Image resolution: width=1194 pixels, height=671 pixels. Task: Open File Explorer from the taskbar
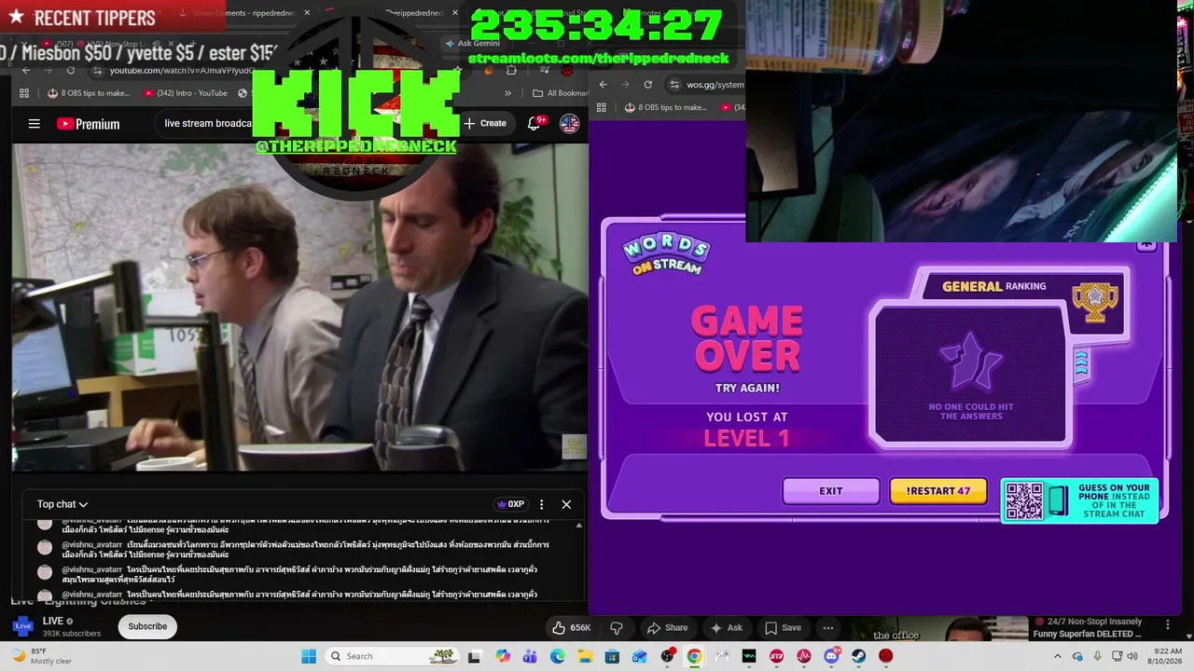585,656
